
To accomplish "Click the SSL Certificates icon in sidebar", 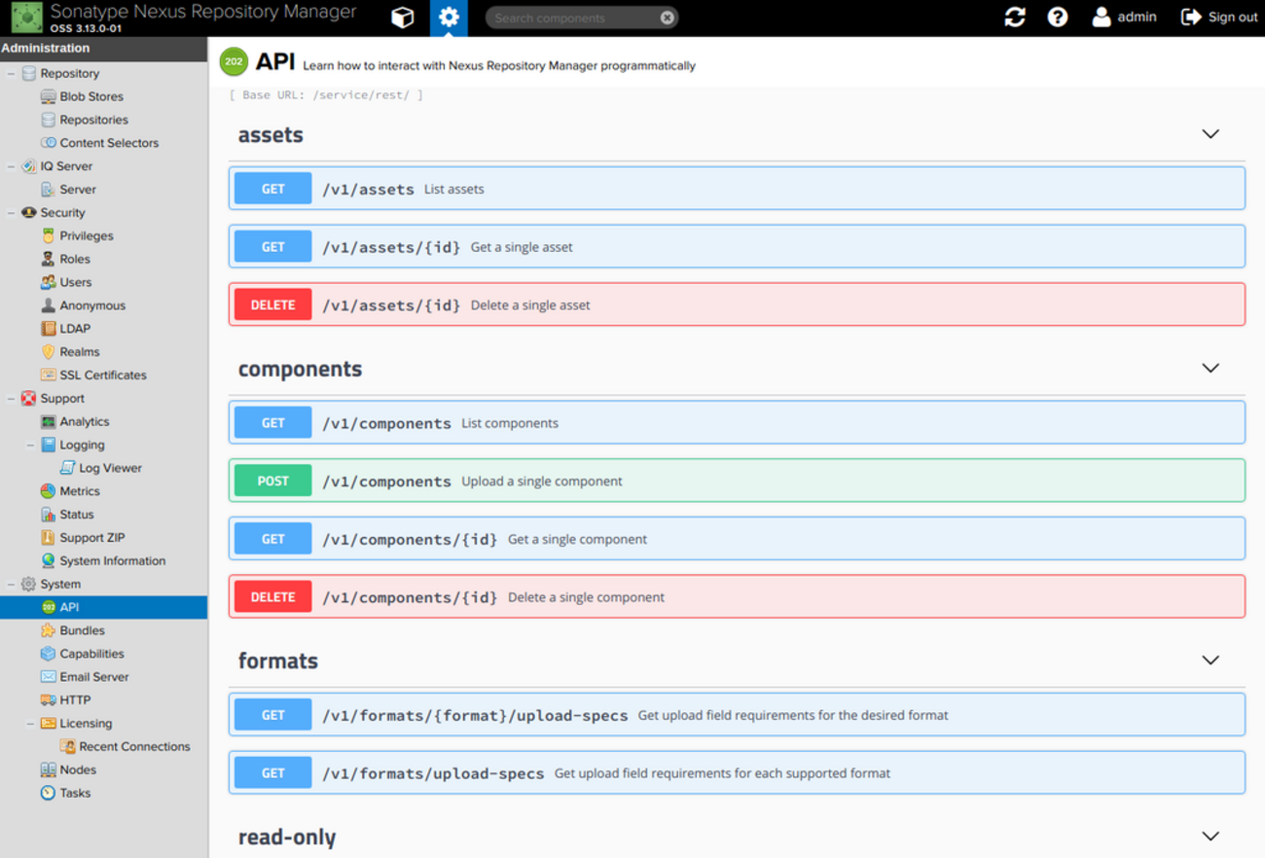I will tap(48, 375).
